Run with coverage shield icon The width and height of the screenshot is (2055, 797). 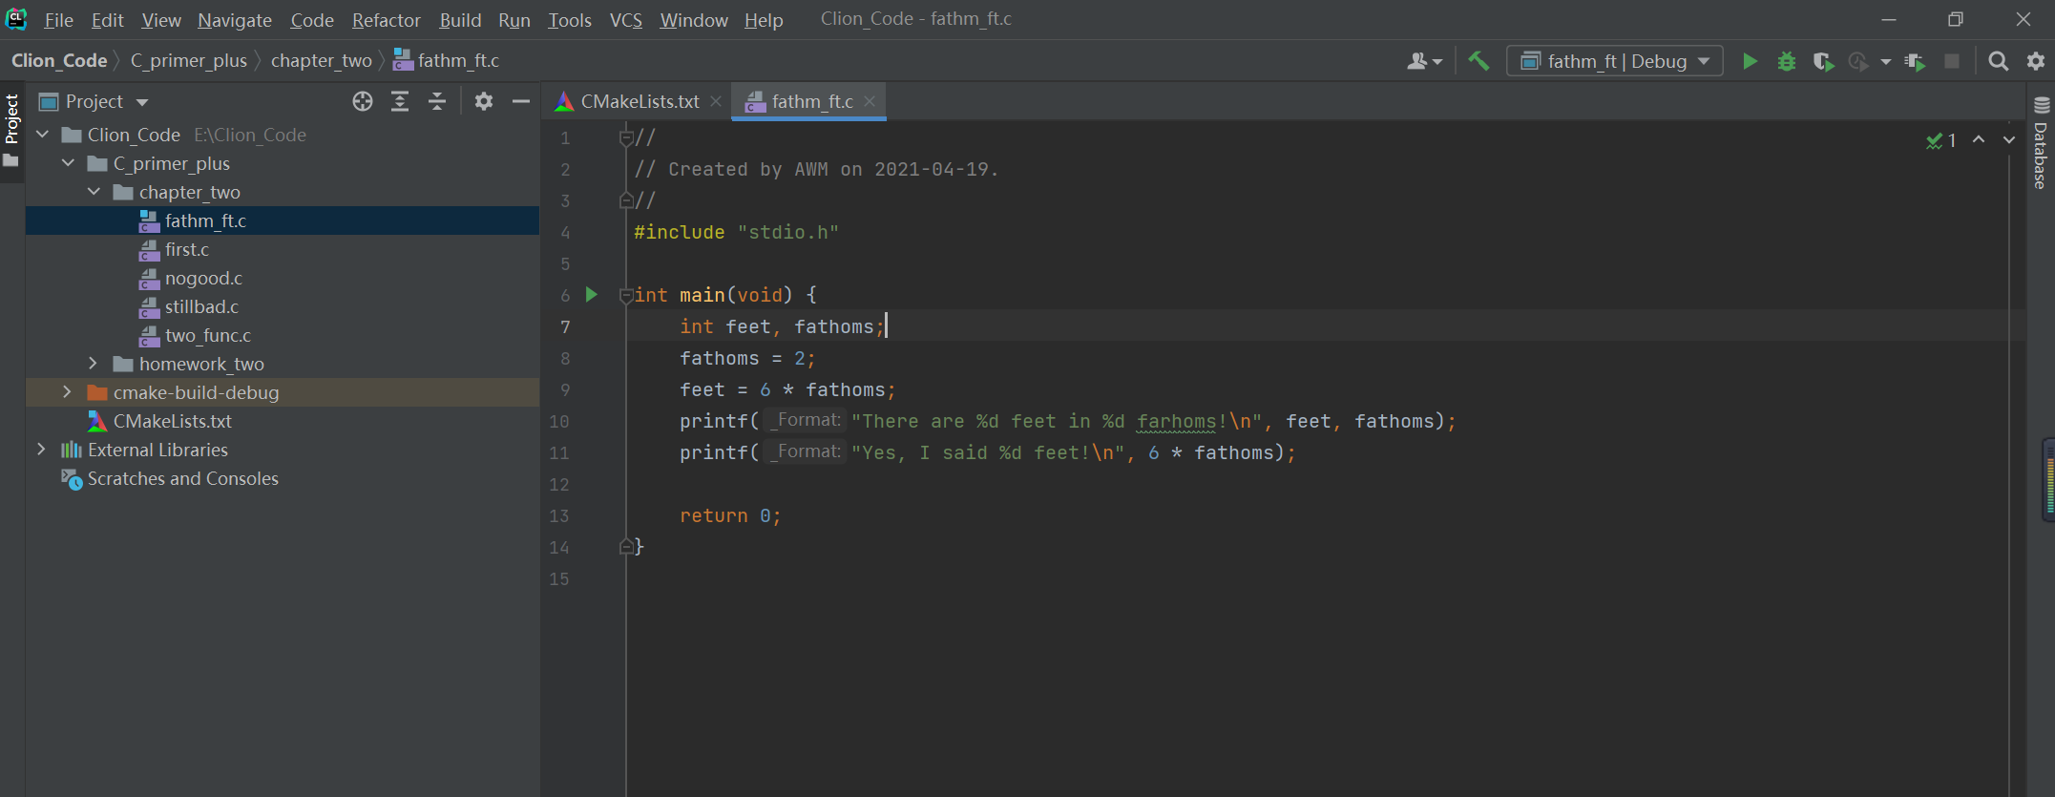pyautogui.click(x=1822, y=61)
